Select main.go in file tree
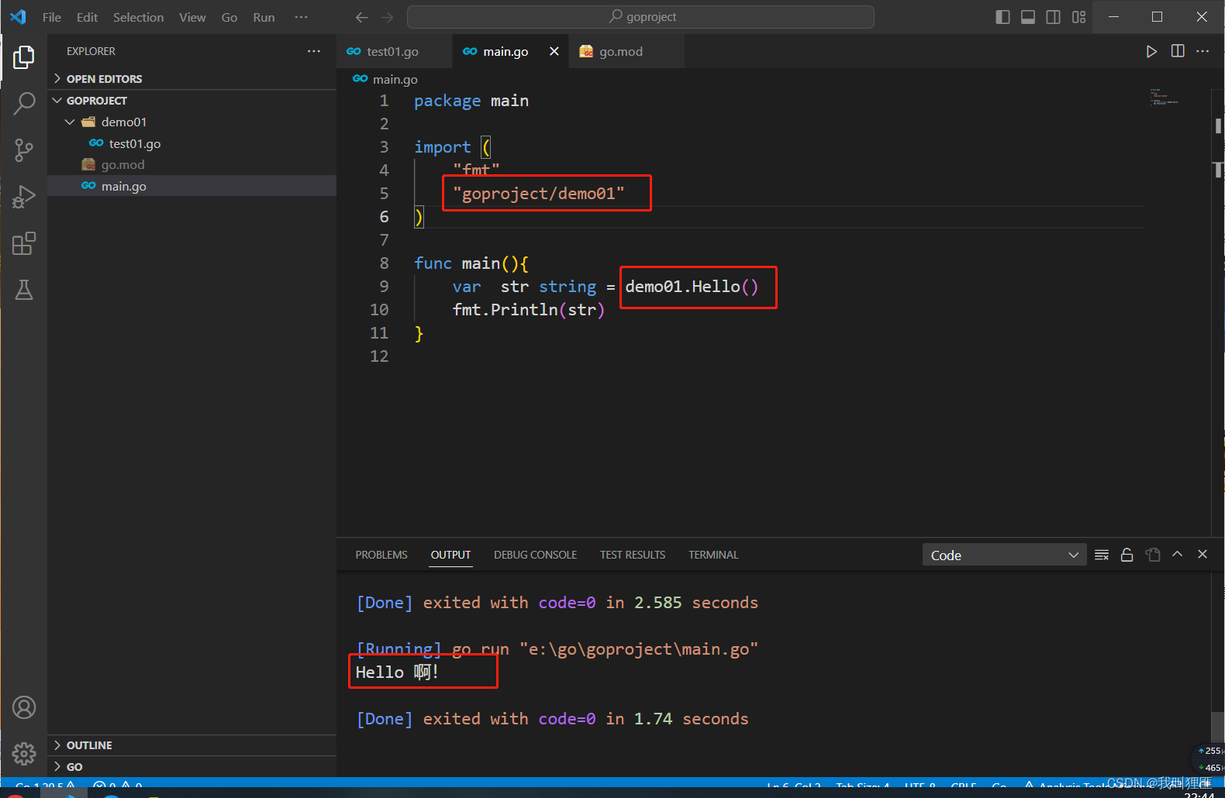 click(x=192, y=186)
